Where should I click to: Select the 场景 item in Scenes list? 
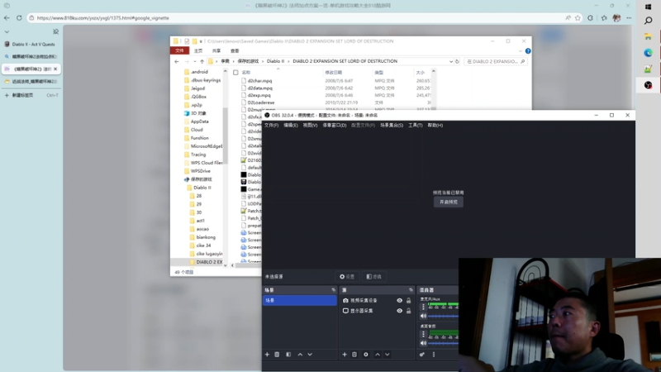tap(299, 300)
